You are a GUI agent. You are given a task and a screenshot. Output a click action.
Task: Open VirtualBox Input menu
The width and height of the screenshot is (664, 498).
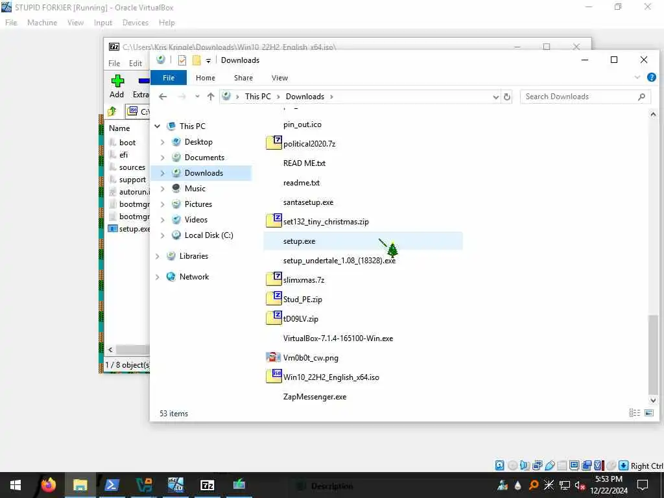tap(103, 23)
